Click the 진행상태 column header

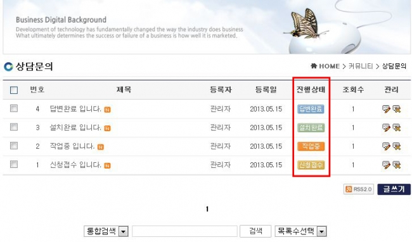(x=311, y=90)
